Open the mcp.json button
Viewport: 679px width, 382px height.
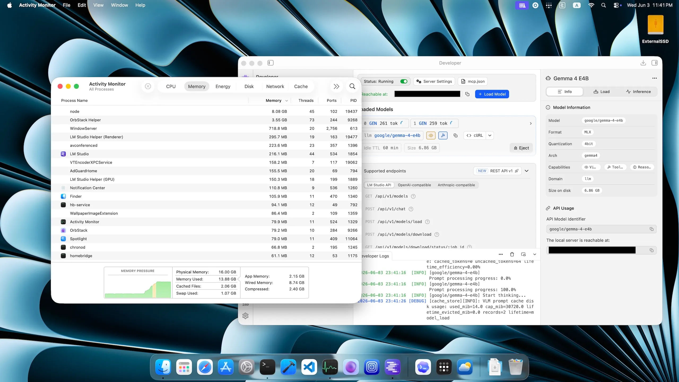click(473, 81)
